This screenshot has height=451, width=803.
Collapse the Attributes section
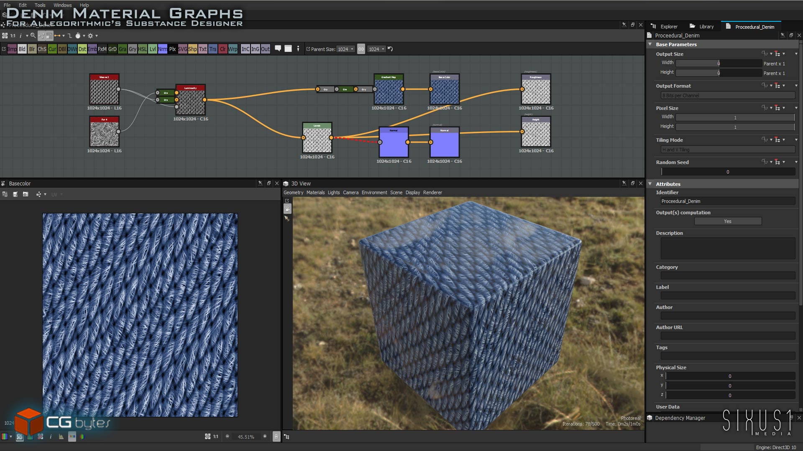[x=650, y=184]
